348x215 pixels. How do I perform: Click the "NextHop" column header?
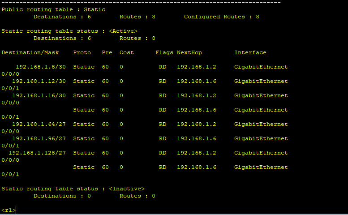click(x=189, y=52)
